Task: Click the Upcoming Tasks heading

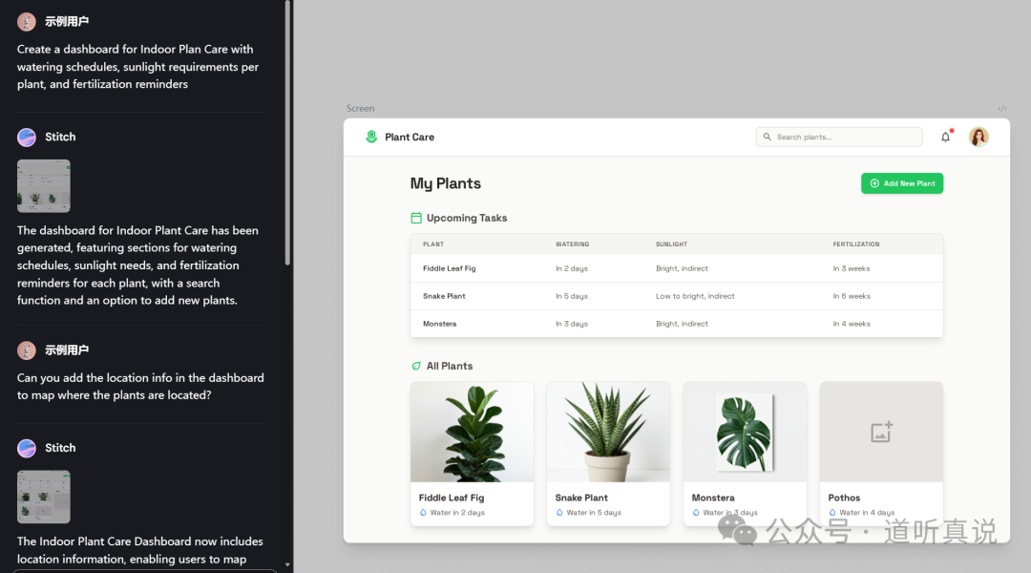Action: (x=467, y=218)
